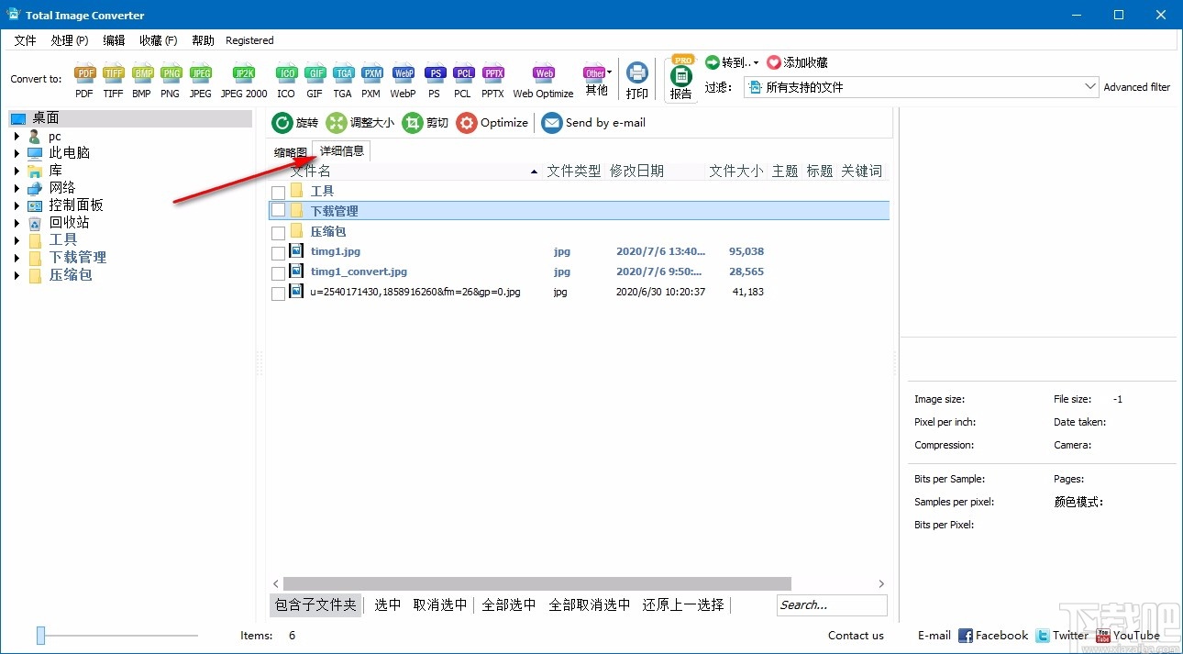The image size is (1183, 654).
Task: Expand the 网络 tree node
Action: point(17,188)
